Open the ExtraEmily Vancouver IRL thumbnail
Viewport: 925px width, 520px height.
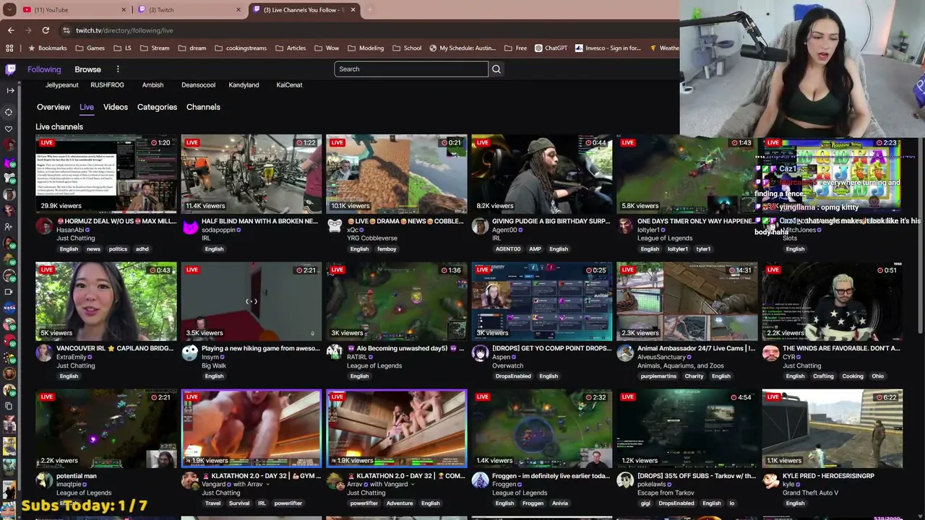coord(106,301)
